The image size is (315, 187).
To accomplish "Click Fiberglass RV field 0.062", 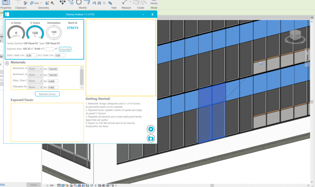I will (53, 88).
